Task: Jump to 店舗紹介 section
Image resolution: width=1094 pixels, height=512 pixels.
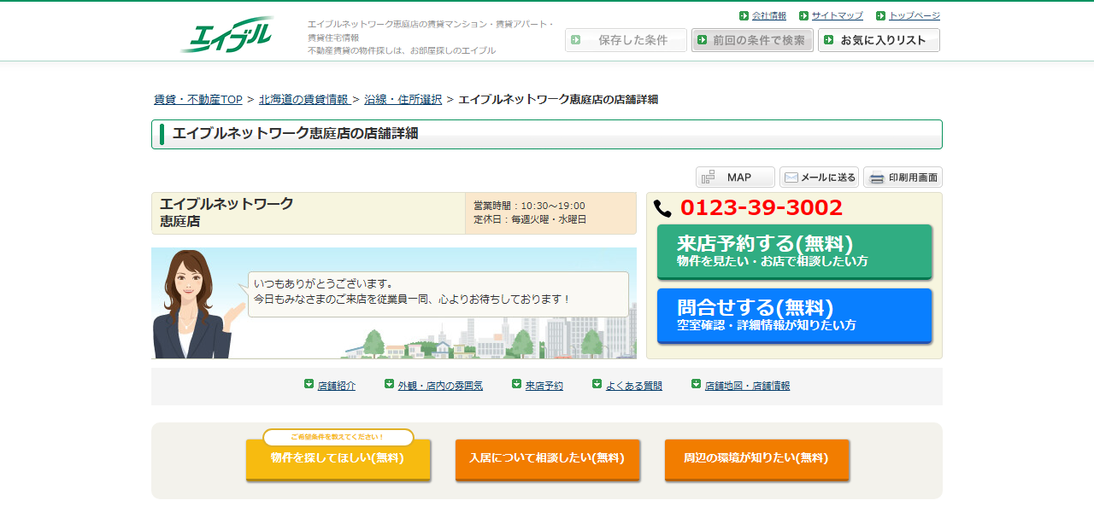Action: point(337,386)
